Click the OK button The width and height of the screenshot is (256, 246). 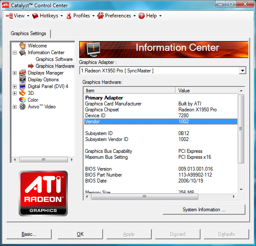(x=80, y=234)
